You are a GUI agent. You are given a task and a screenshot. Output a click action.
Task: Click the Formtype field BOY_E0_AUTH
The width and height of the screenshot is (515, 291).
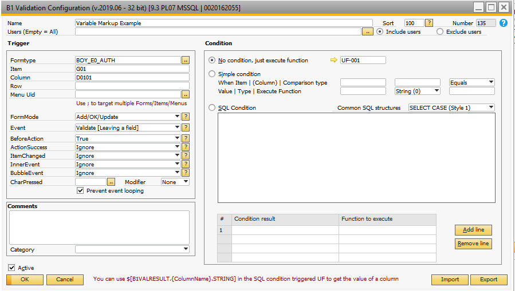[128, 60]
